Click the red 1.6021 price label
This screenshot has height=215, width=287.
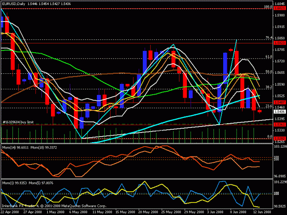280,8
